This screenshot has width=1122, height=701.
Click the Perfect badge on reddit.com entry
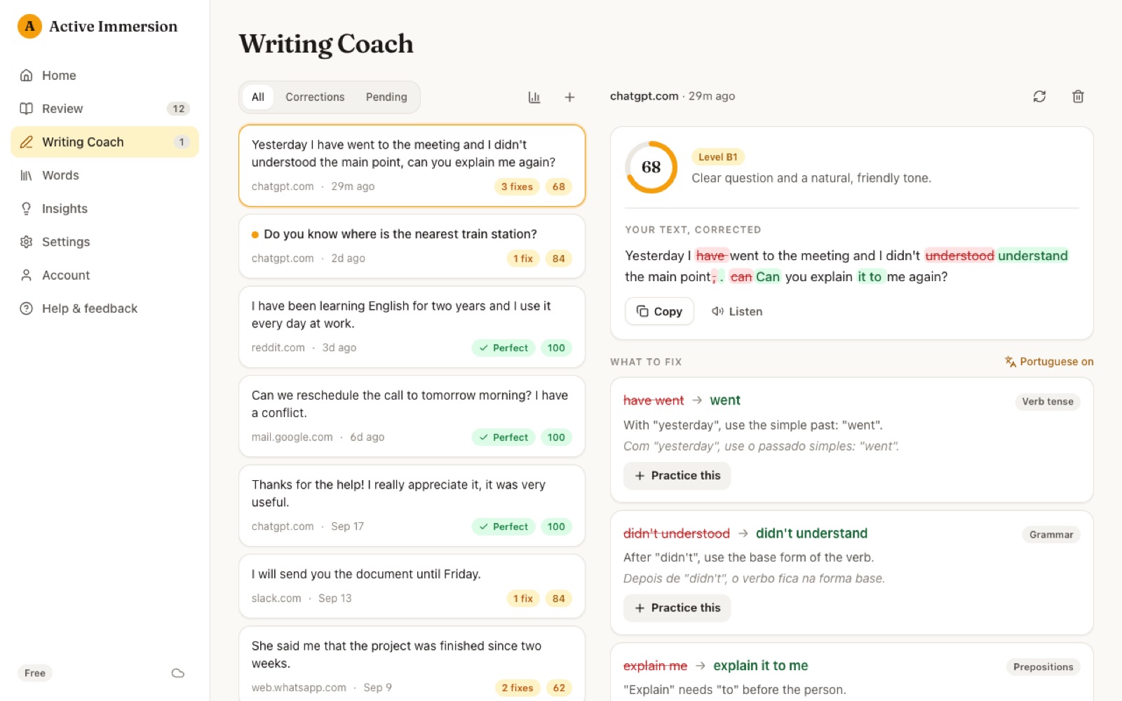503,348
